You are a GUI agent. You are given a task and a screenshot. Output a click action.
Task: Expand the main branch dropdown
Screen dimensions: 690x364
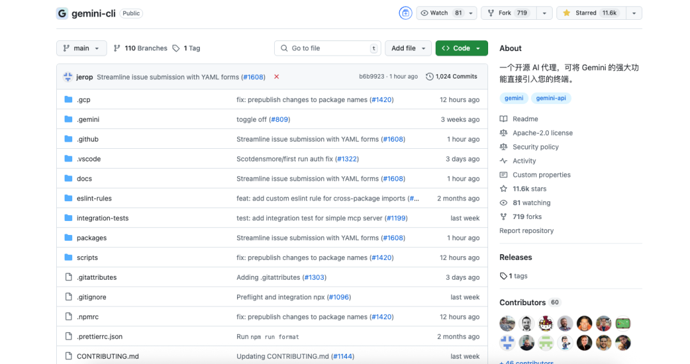click(x=81, y=49)
